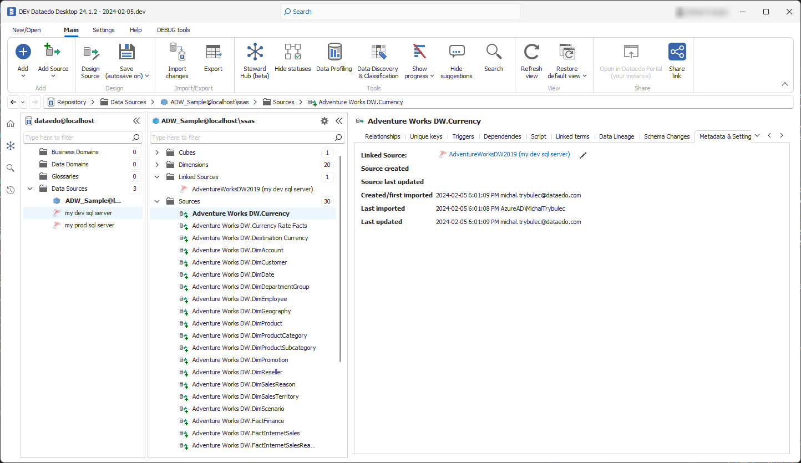Expand the Dimensions tree node
The image size is (801, 463).
pyautogui.click(x=157, y=165)
